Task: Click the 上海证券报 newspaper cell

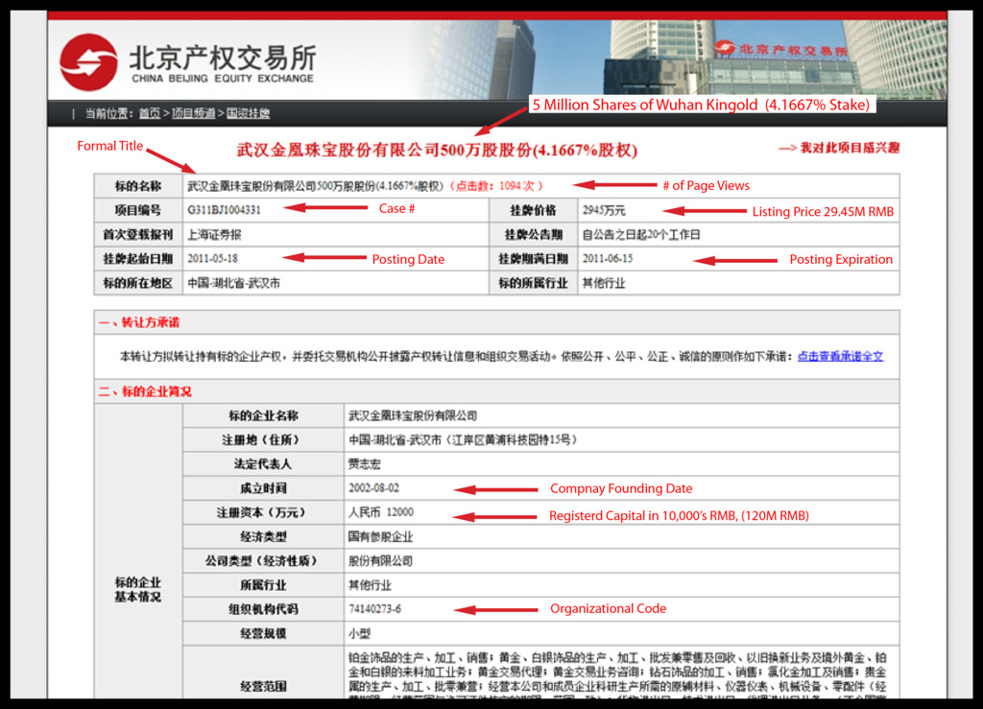Action: pos(335,235)
